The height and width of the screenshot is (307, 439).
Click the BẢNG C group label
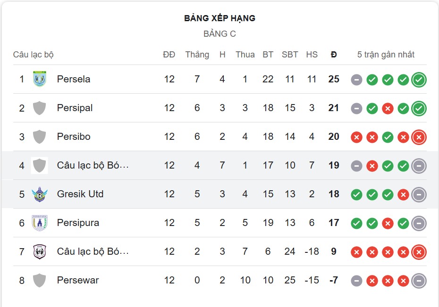coord(219,33)
